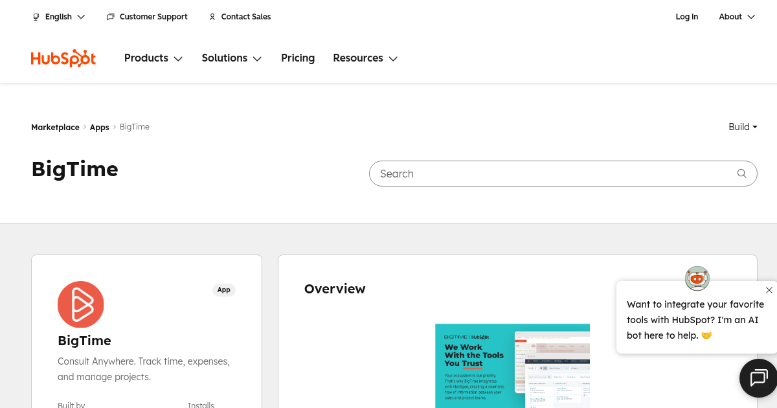The width and height of the screenshot is (777, 408).
Task: Go to Marketplace breadcrumb
Action: 55,128
